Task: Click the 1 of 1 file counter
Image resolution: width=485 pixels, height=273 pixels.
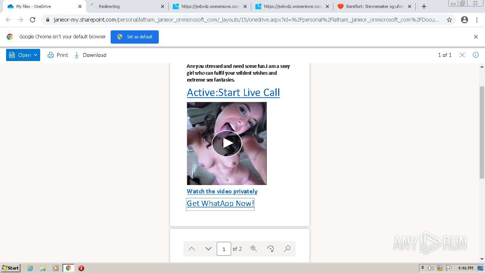Action: coord(445,55)
